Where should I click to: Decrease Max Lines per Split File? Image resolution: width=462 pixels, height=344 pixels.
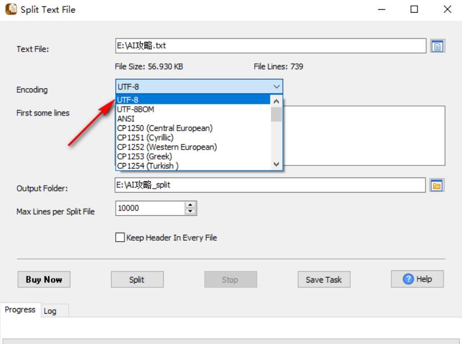click(190, 211)
